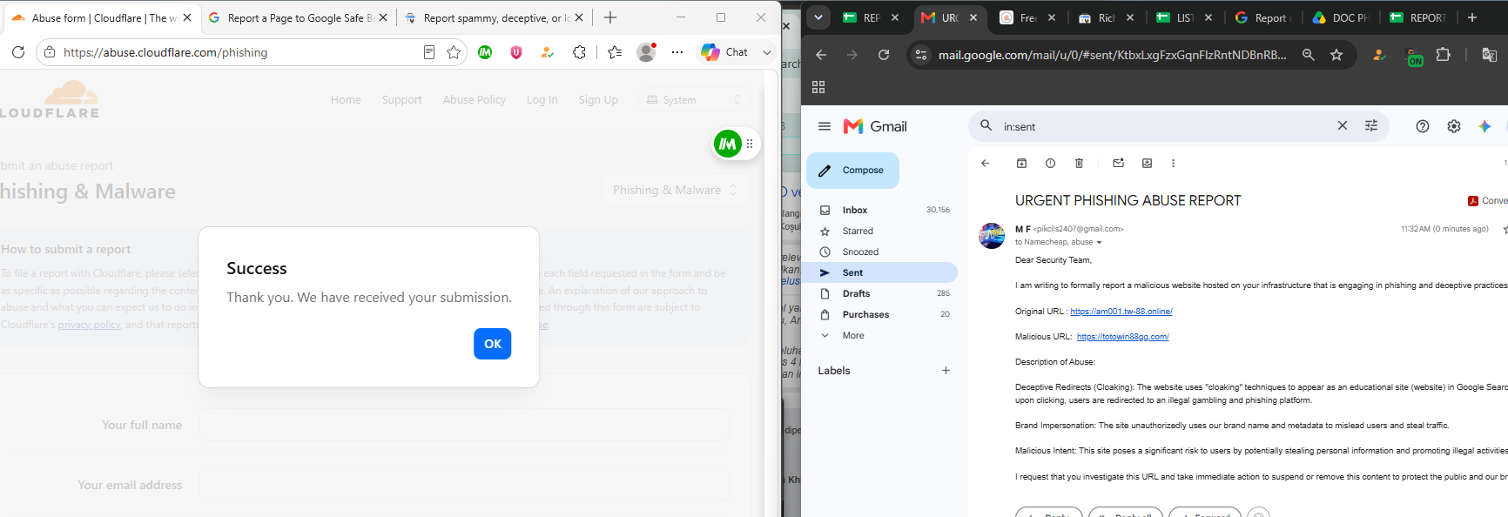Clear the in:sent Gmail search
1508x517 pixels.
tap(1343, 126)
